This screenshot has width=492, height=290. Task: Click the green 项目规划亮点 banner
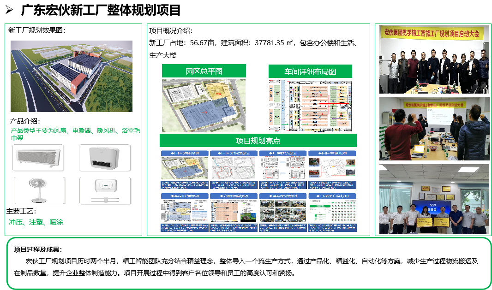(258, 141)
